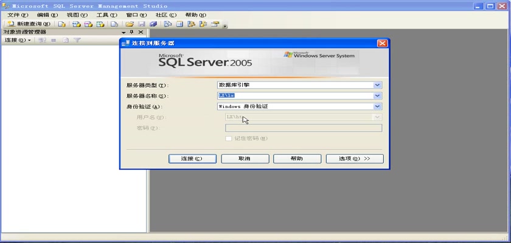
Task: Click the Database Engine Query icon
Action: tap(61, 24)
